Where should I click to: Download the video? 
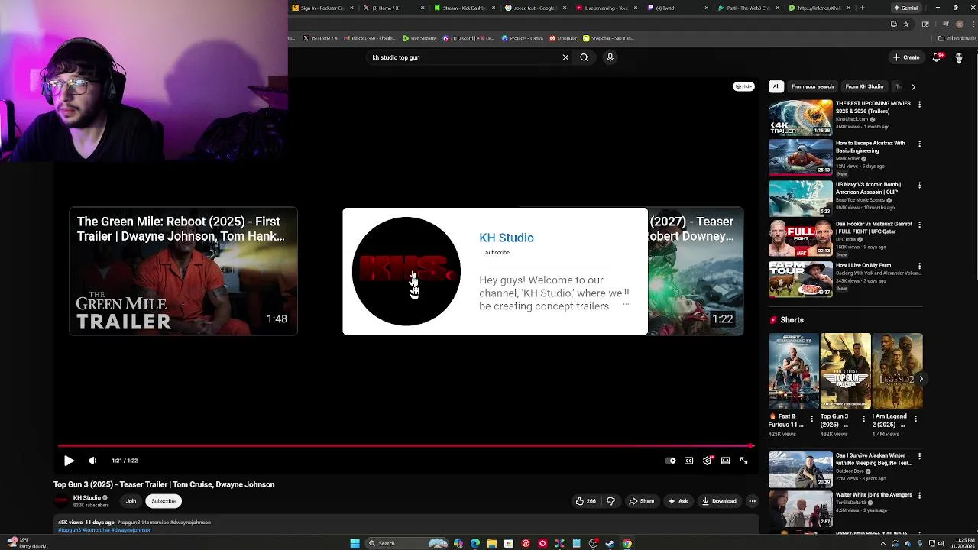[718, 501]
